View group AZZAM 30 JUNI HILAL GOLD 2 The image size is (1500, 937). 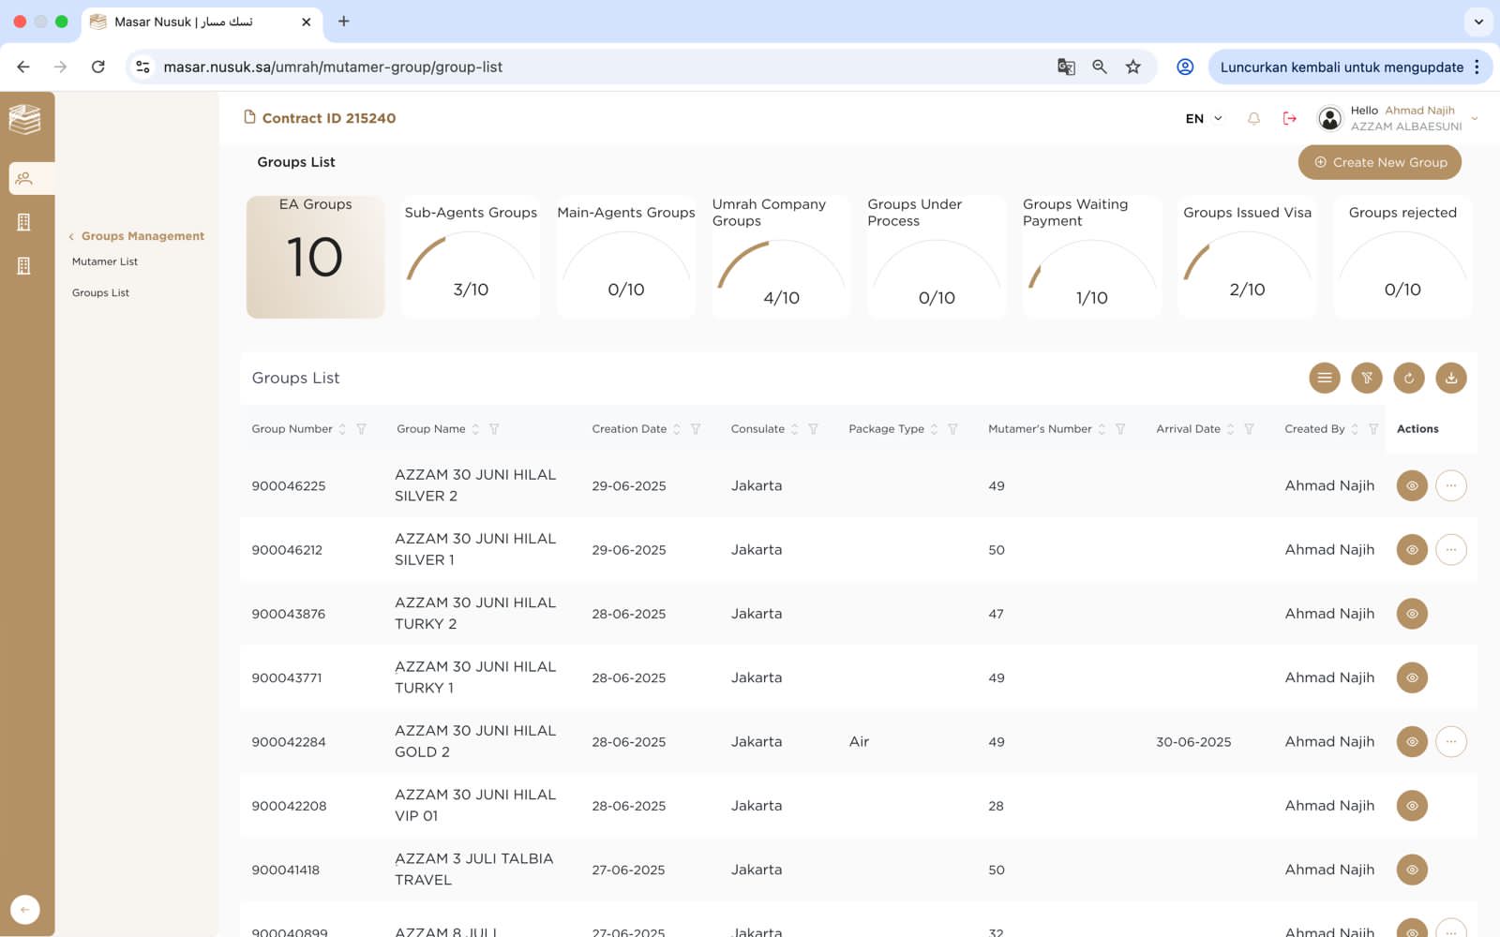[1411, 742]
